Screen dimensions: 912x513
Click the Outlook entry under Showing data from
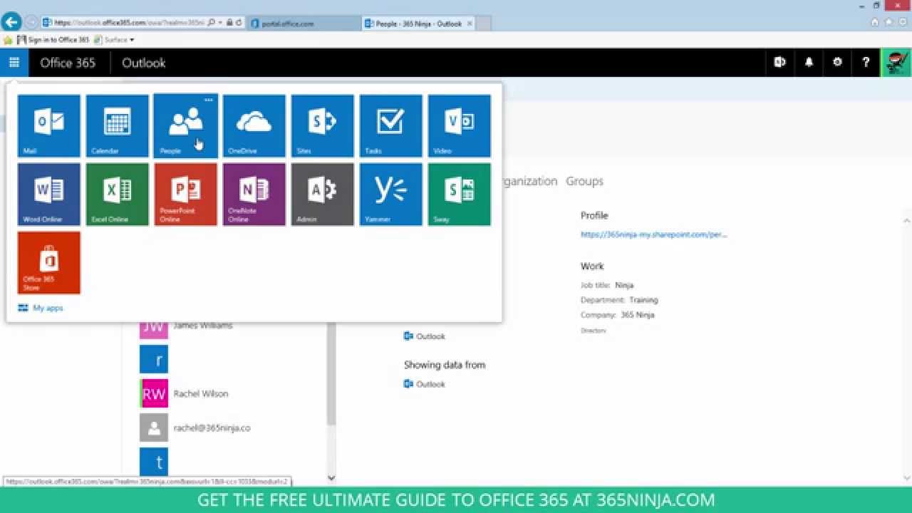click(425, 384)
